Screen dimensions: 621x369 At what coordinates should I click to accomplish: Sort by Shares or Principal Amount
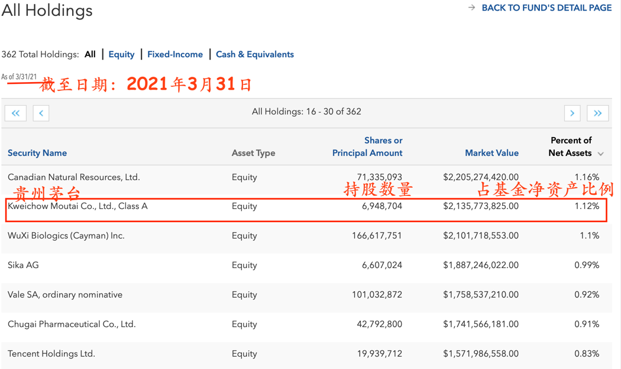pos(367,147)
